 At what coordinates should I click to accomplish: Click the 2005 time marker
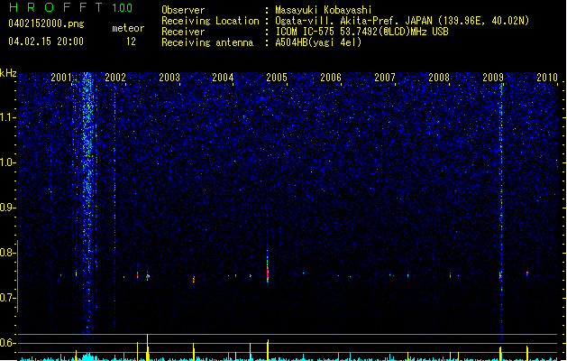(x=277, y=78)
